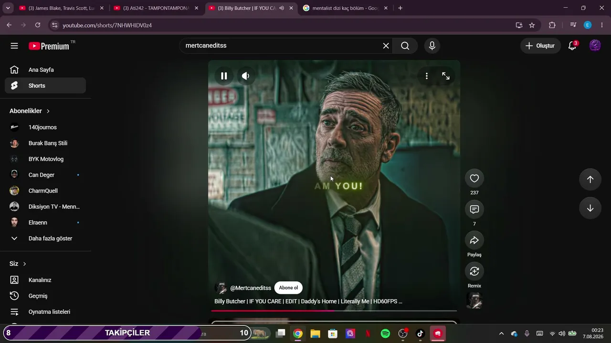The height and width of the screenshot is (343, 611).
Task: Mute the Billy Butcher tab audio
Action: coord(282,8)
